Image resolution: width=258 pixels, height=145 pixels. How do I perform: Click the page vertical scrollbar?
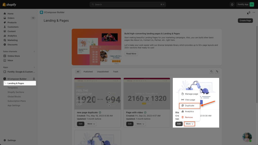click(257, 65)
